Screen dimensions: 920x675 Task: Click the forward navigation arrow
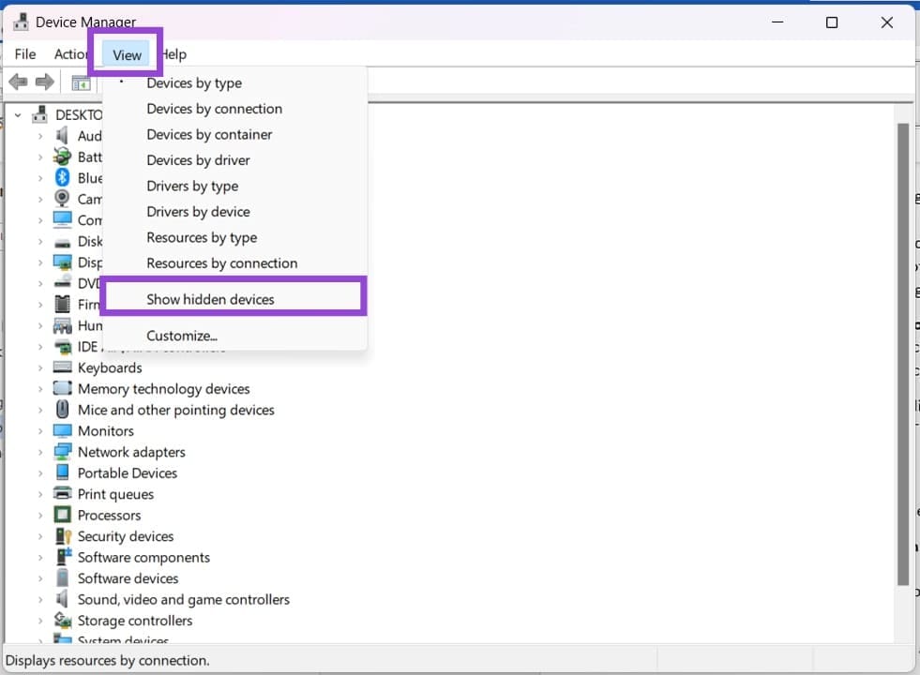[x=44, y=82]
